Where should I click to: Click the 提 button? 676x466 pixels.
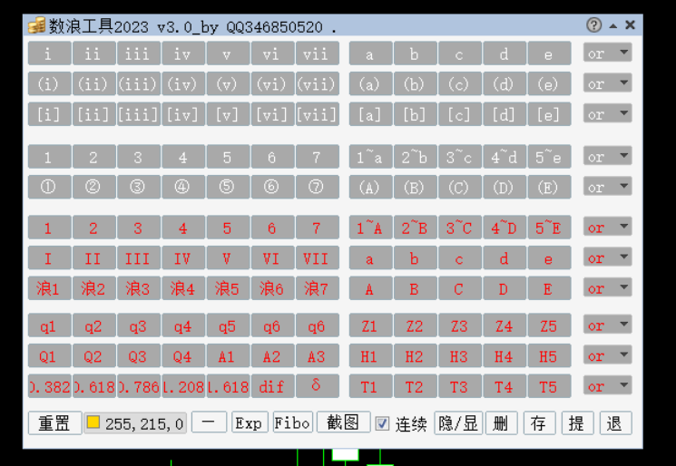(577, 422)
